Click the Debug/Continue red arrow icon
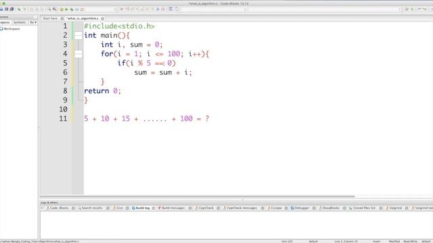 [x=122, y=9]
